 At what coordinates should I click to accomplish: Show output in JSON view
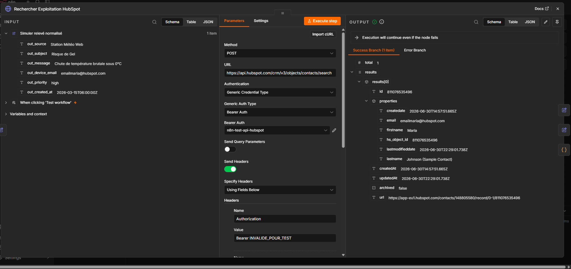click(x=530, y=22)
